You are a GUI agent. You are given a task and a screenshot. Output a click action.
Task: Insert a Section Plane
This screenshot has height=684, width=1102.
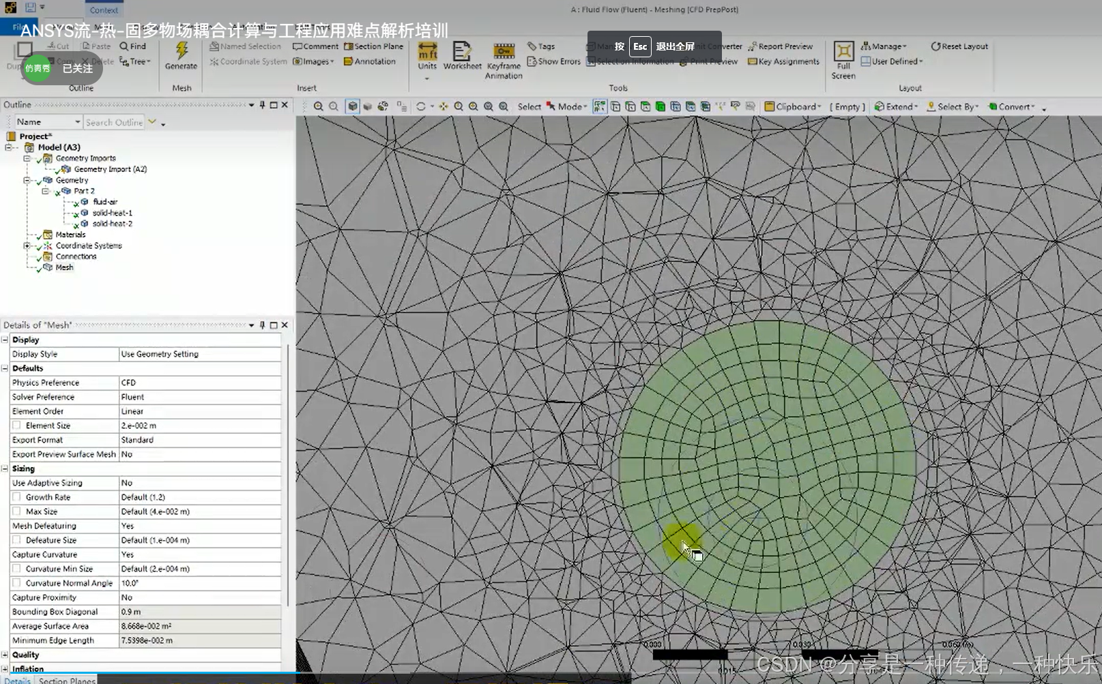(x=373, y=46)
